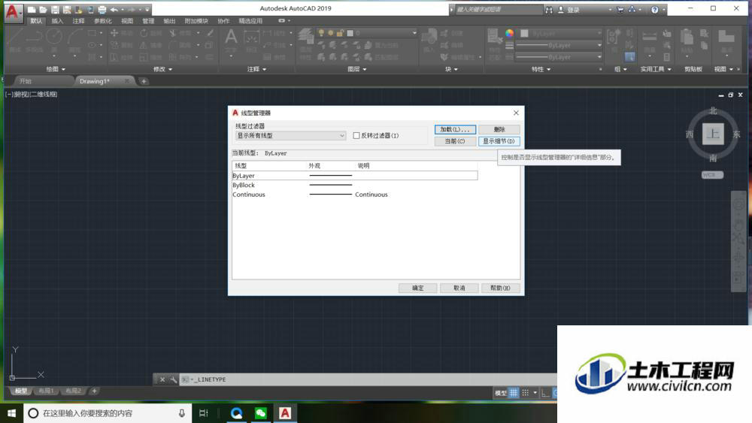Select the Circle tool in the Draw panel

[x=53, y=36]
